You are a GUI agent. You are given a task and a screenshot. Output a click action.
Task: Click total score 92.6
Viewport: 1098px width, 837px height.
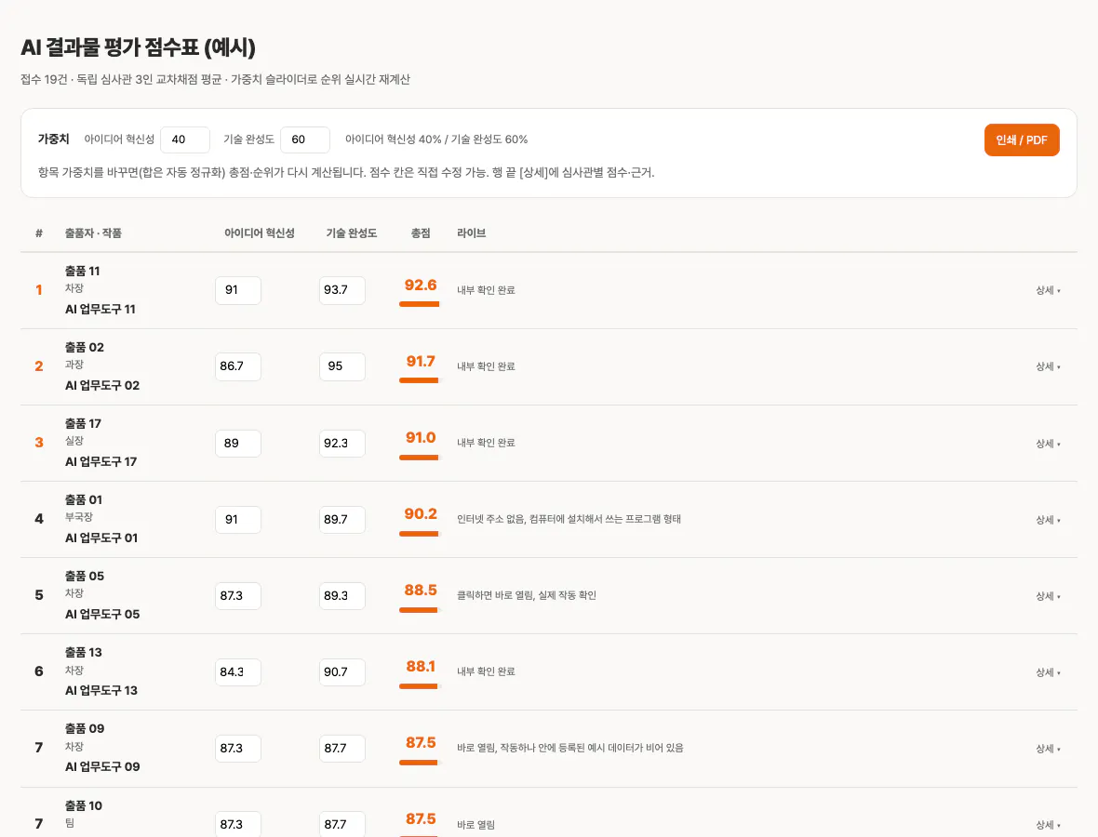pyautogui.click(x=421, y=285)
